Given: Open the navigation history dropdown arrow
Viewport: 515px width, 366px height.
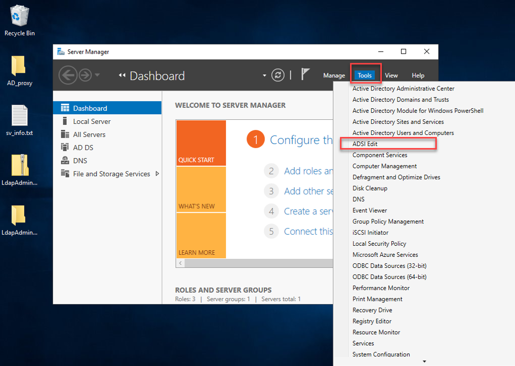Looking at the screenshot, I should (x=97, y=75).
